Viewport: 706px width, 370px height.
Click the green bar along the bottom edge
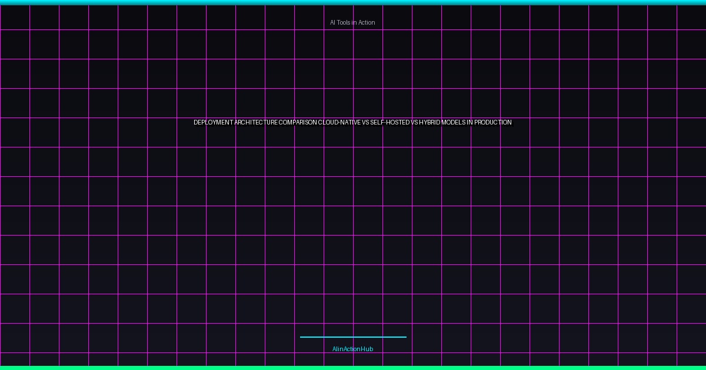(x=353, y=368)
